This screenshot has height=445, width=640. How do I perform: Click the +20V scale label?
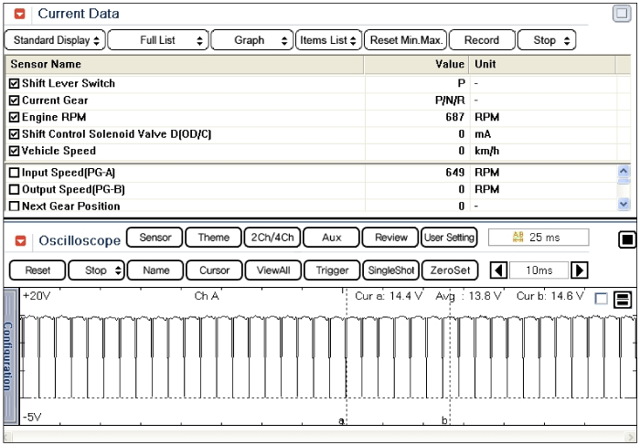37,296
